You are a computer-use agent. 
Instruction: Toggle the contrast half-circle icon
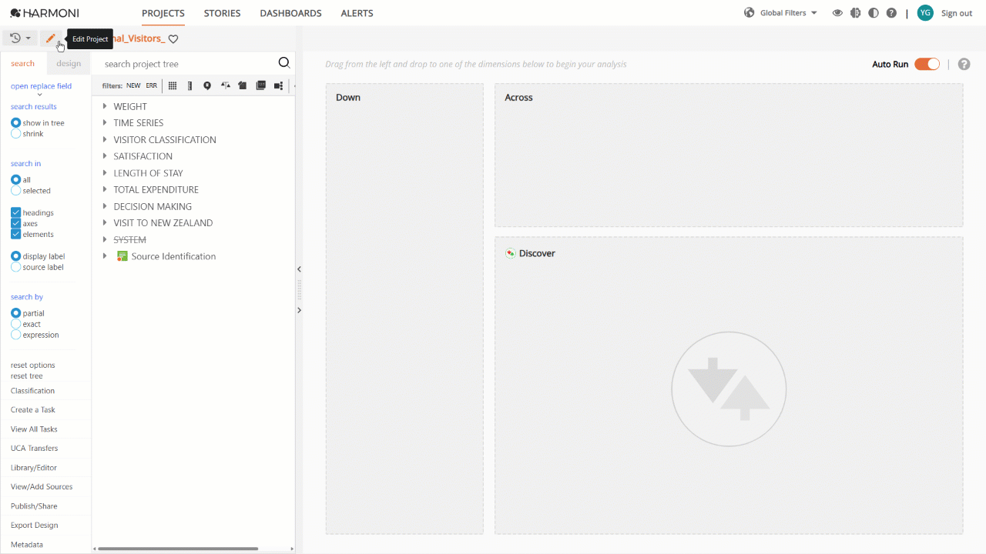click(874, 13)
